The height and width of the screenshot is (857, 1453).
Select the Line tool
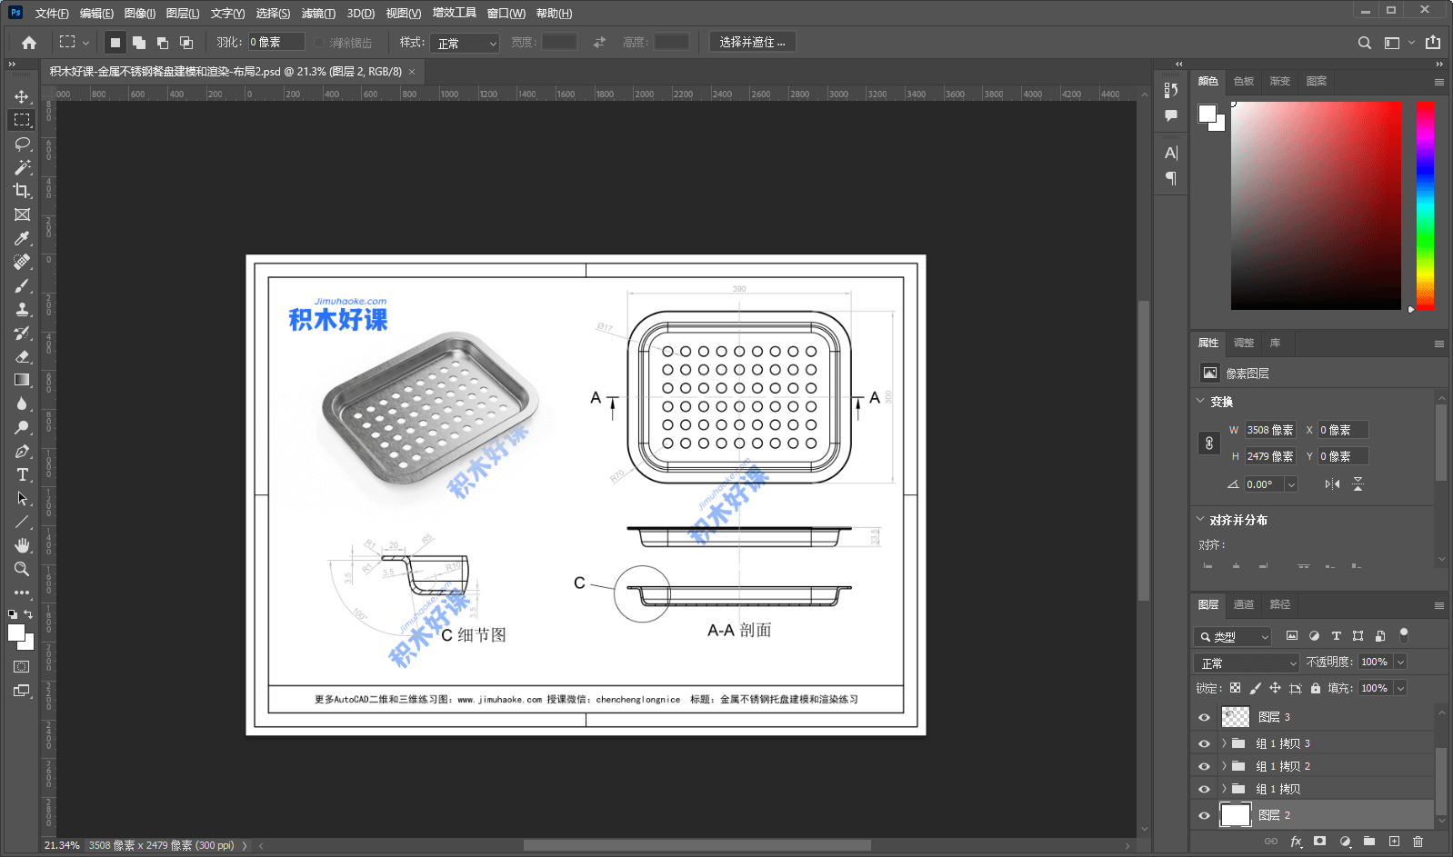(x=22, y=522)
